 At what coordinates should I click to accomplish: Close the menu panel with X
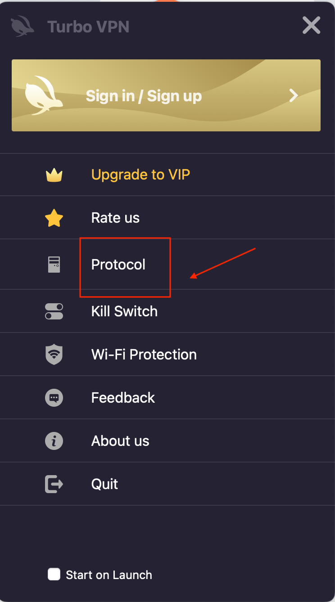click(312, 26)
